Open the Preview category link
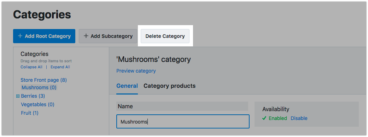The height and width of the screenshot is (137, 368). click(136, 71)
